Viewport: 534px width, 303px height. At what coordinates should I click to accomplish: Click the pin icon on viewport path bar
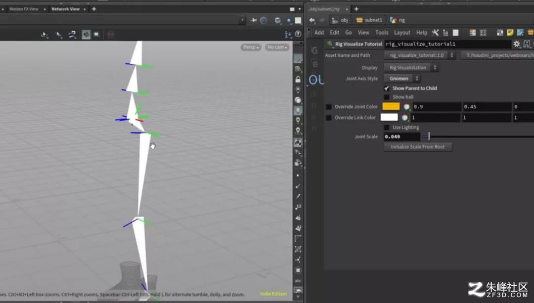(x=254, y=20)
